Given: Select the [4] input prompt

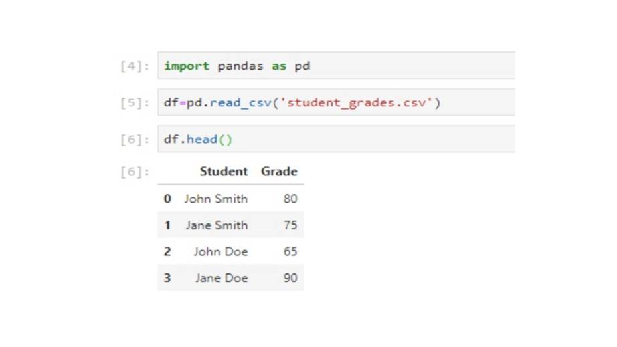Looking at the screenshot, I should (135, 66).
